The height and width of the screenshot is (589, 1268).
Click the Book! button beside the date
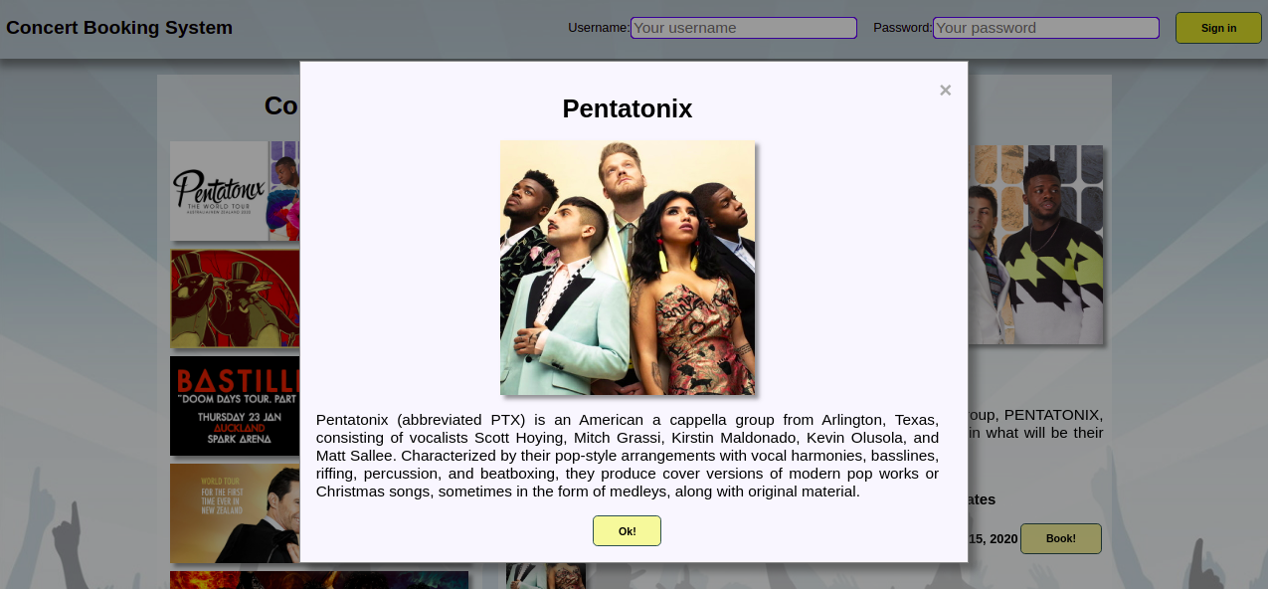1060,538
